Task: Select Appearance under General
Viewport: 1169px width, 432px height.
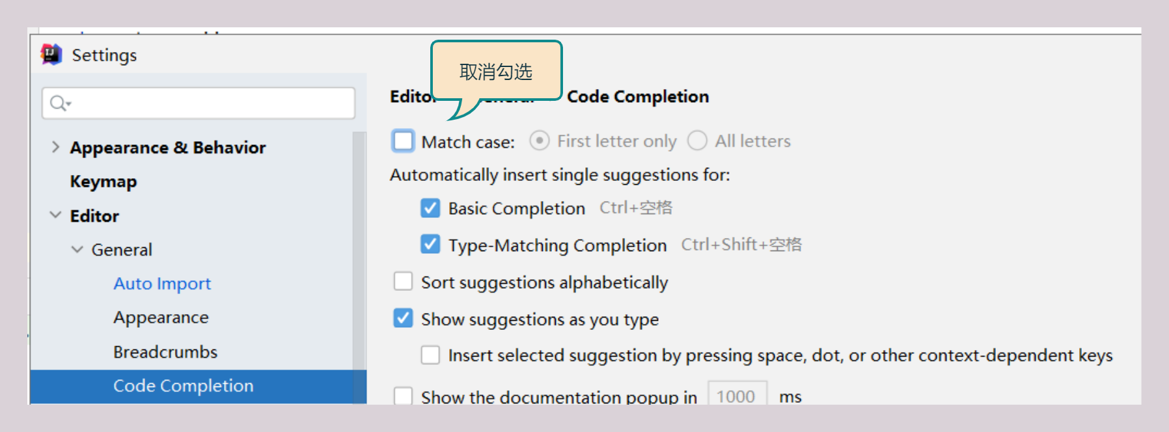Action: point(161,317)
